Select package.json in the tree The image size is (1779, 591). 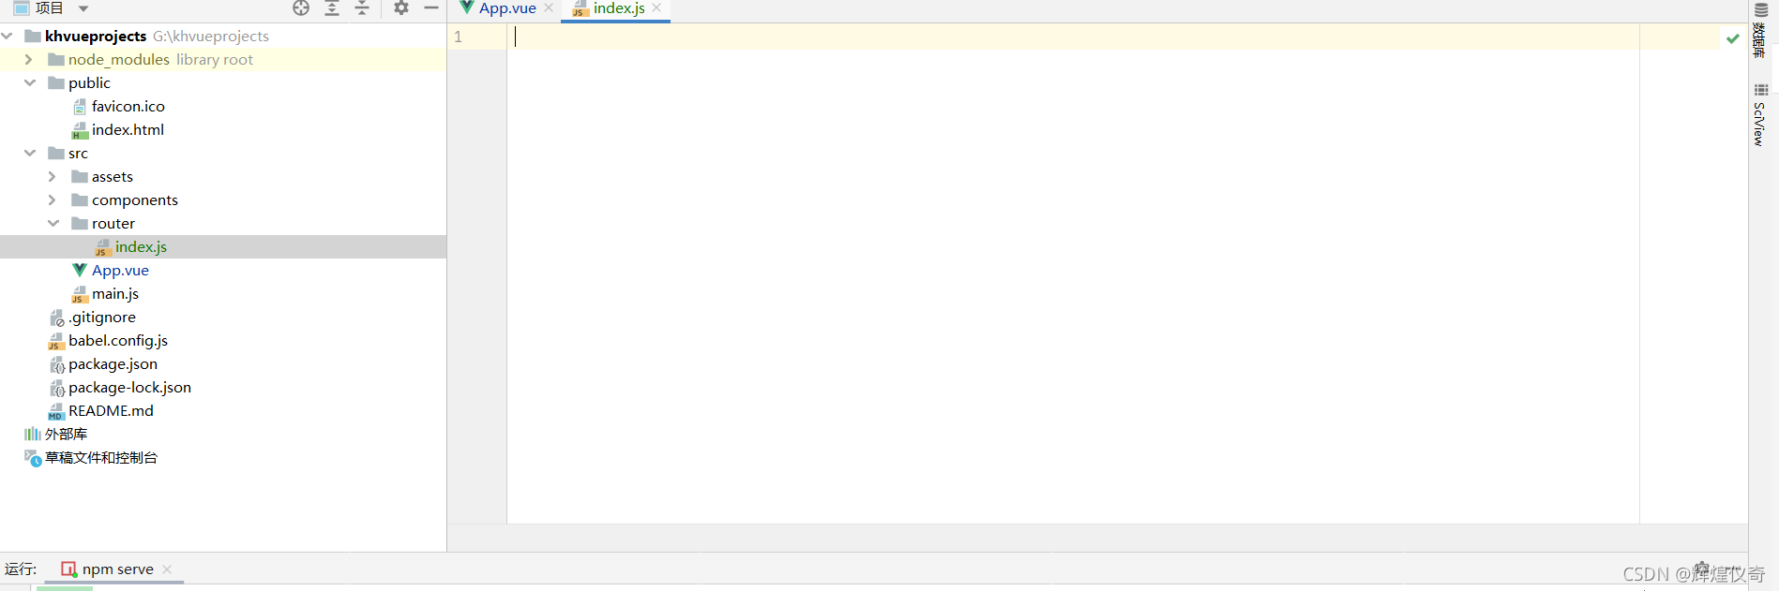pos(113,363)
